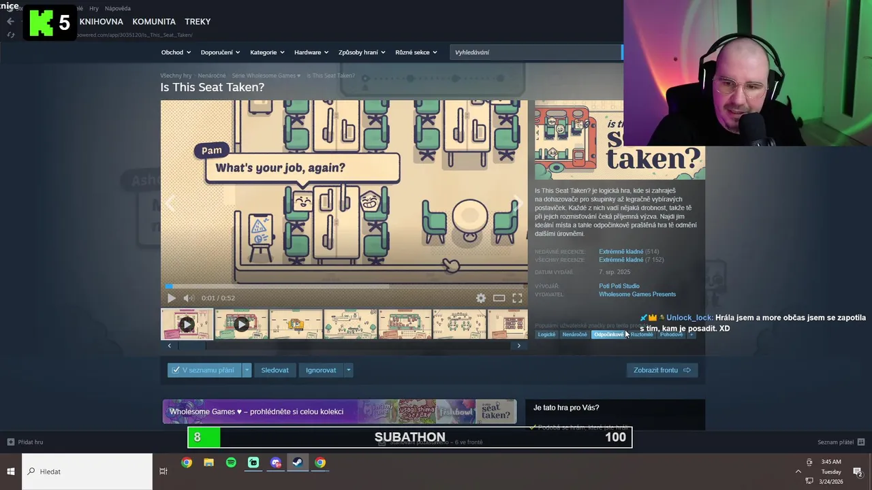Click the Windows Hledat search box
The image size is (872, 490).
pyautogui.click(x=87, y=472)
